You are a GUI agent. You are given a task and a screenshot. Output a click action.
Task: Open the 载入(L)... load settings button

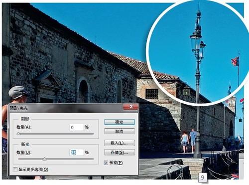120,143
